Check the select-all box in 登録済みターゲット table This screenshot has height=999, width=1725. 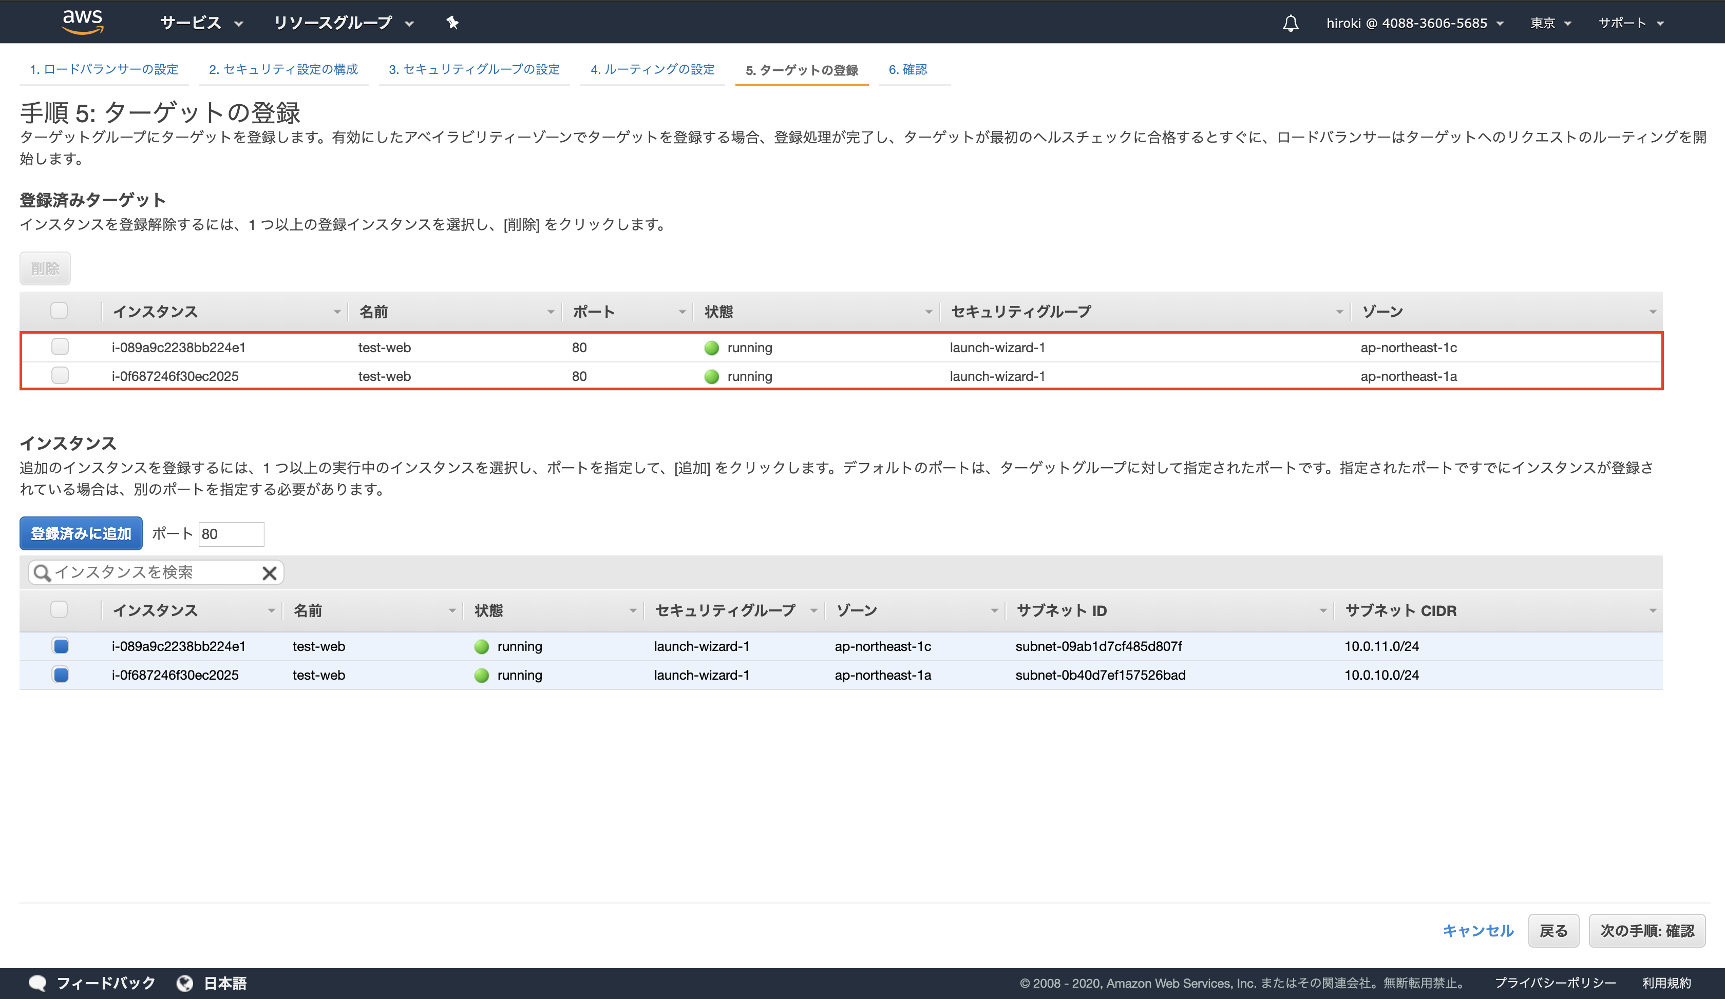[x=60, y=310]
